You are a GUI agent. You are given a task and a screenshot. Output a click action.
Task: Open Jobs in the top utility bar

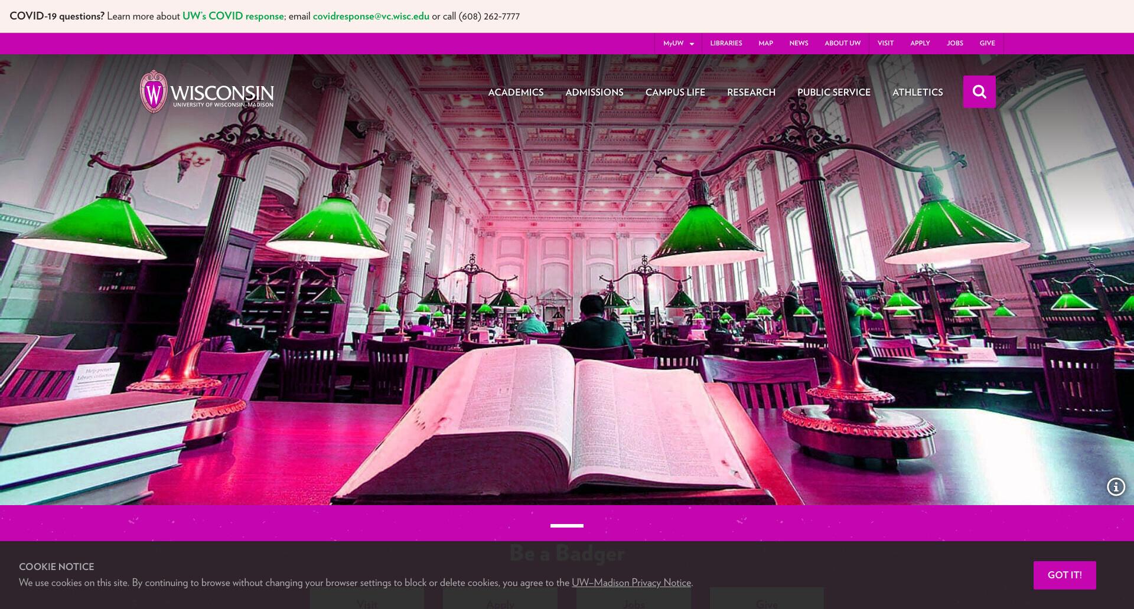point(954,43)
